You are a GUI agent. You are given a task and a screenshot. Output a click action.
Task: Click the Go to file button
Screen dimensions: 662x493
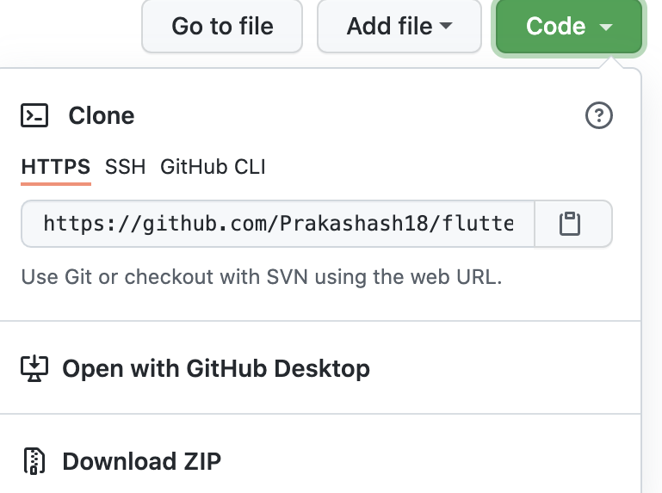pos(222,26)
